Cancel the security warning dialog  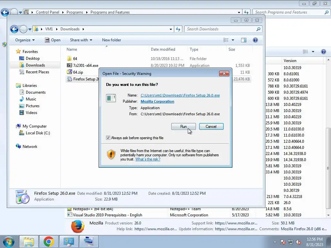[211, 127]
